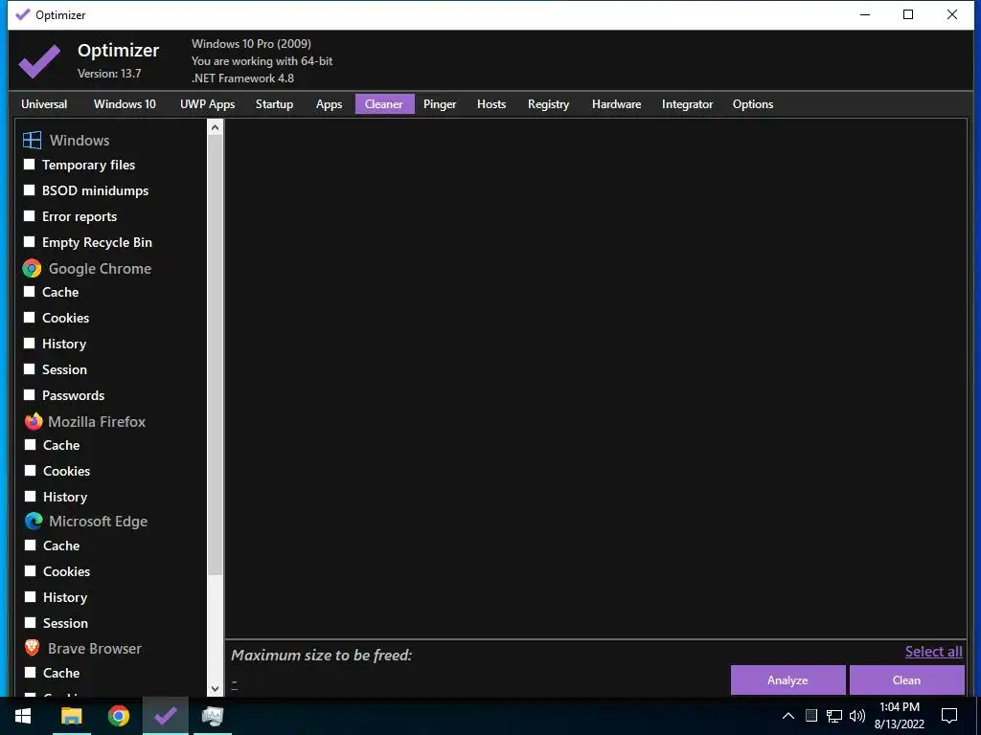Open the Hosts tab
The width and height of the screenshot is (981, 735).
pos(491,103)
